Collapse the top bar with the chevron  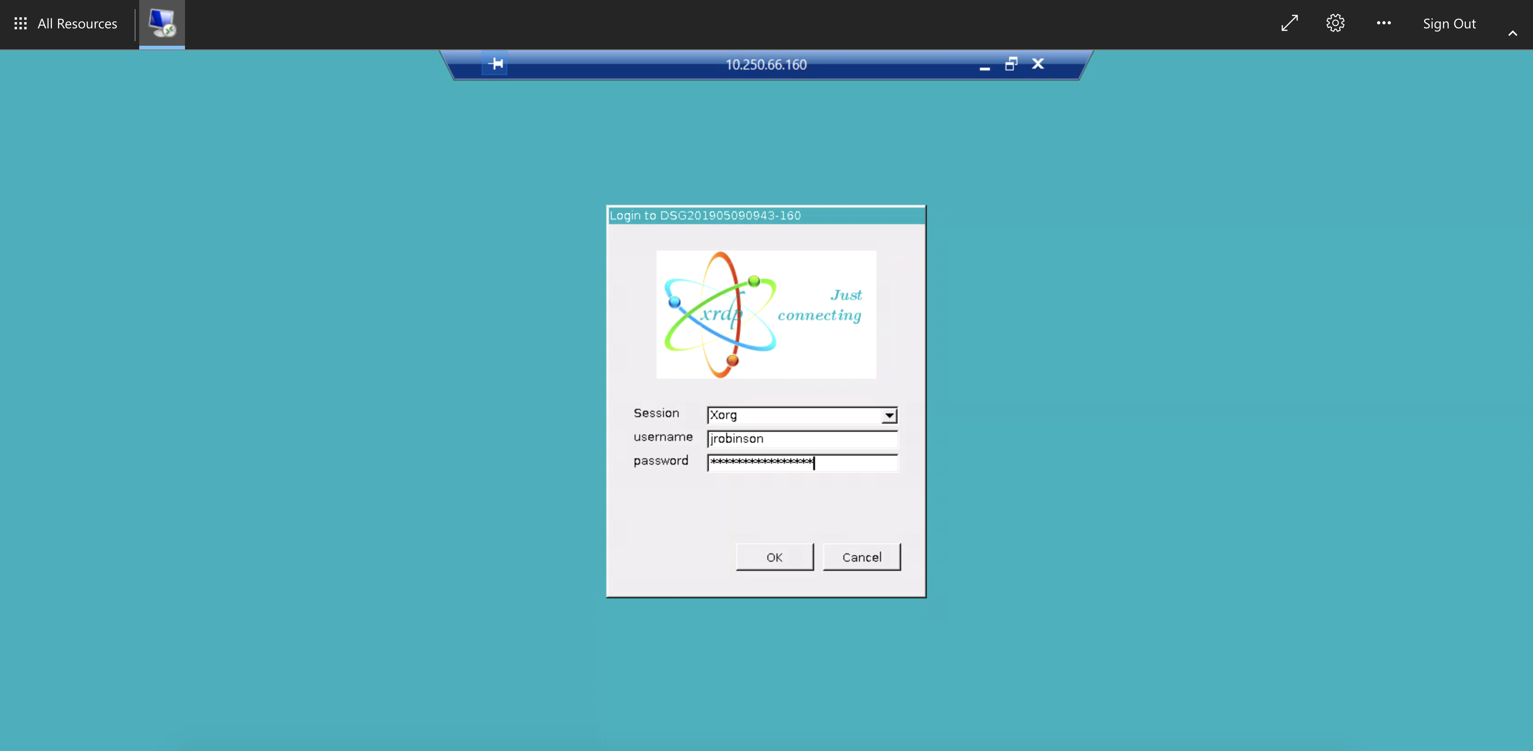1512,33
